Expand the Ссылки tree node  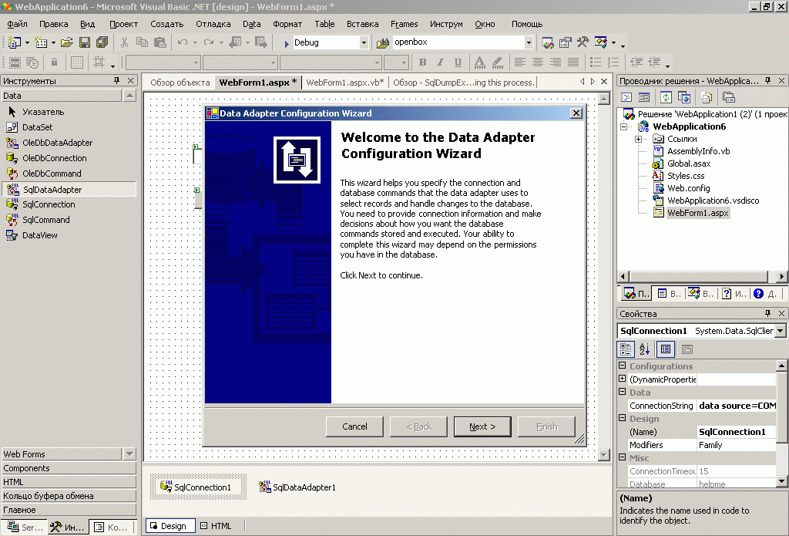(638, 139)
